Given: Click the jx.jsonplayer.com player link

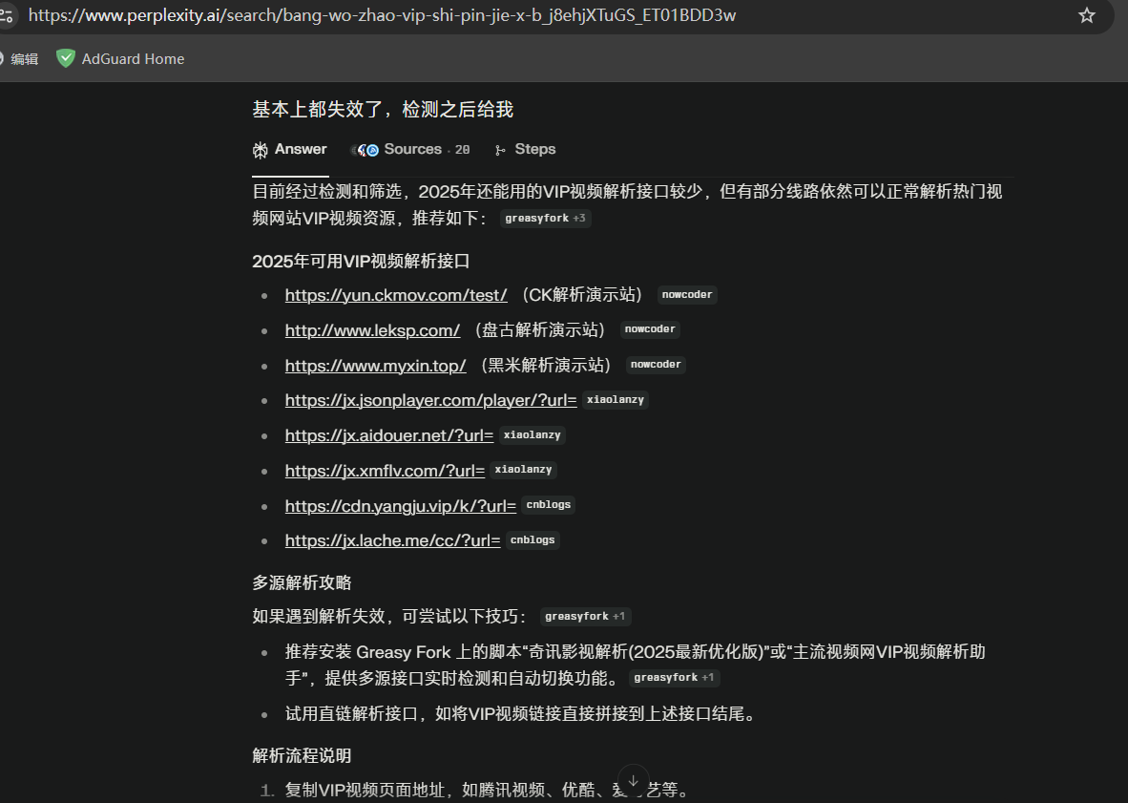Looking at the screenshot, I should pyautogui.click(x=430, y=400).
